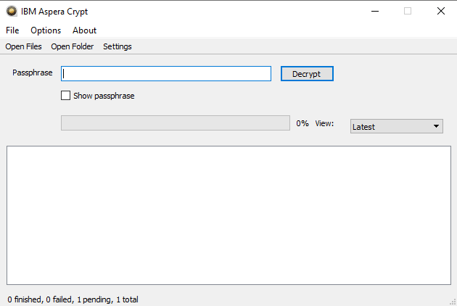Click the 0% progress percentage label

(x=302, y=124)
